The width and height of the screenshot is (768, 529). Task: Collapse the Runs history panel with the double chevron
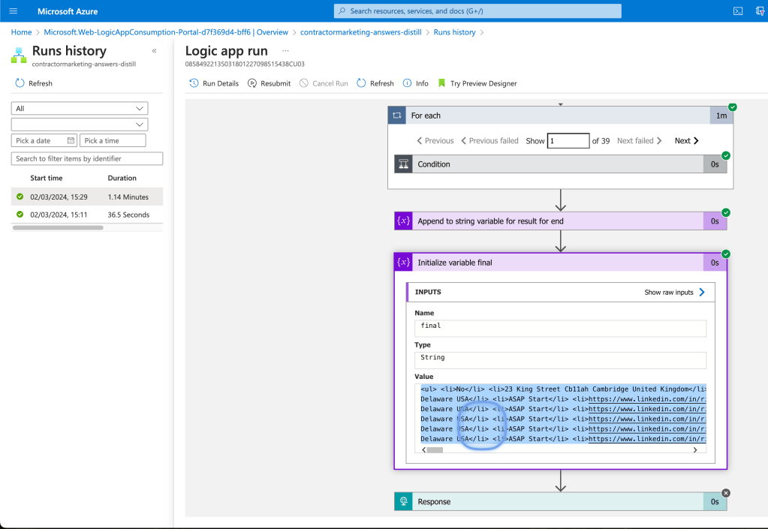pyautogui.click(x=155, y=51)
